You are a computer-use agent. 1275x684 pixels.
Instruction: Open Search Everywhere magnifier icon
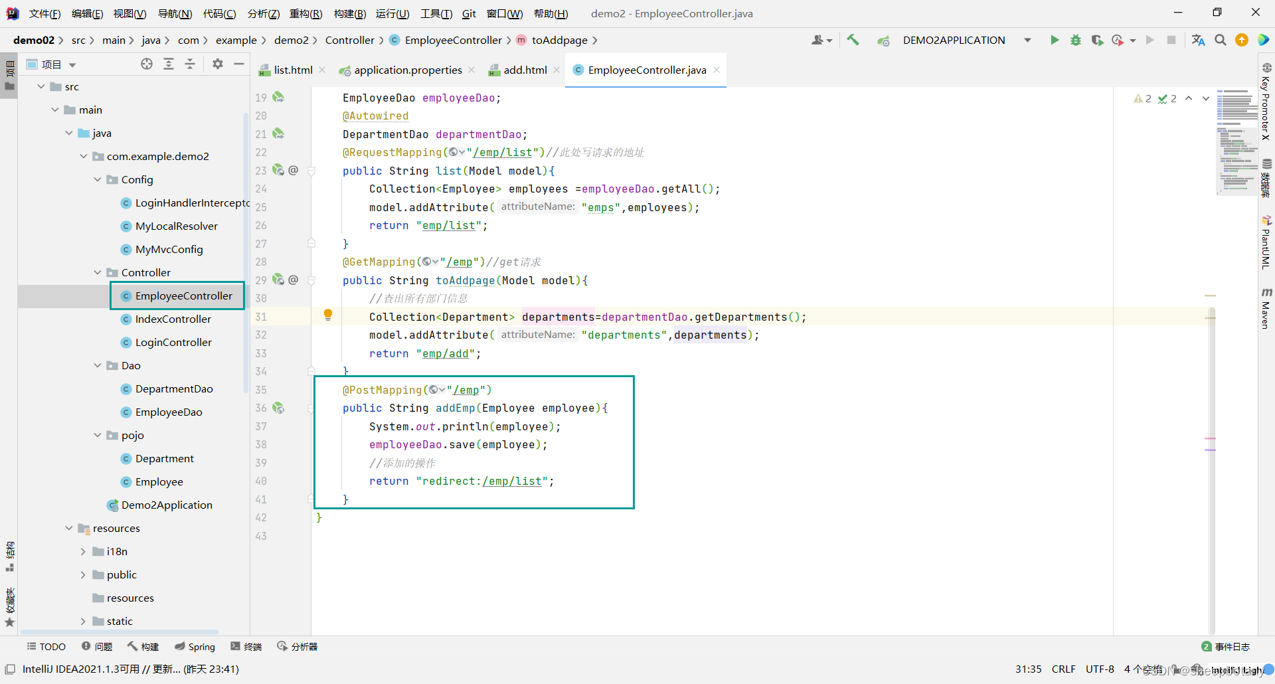pyautogui.click(x=1221, y=41)
